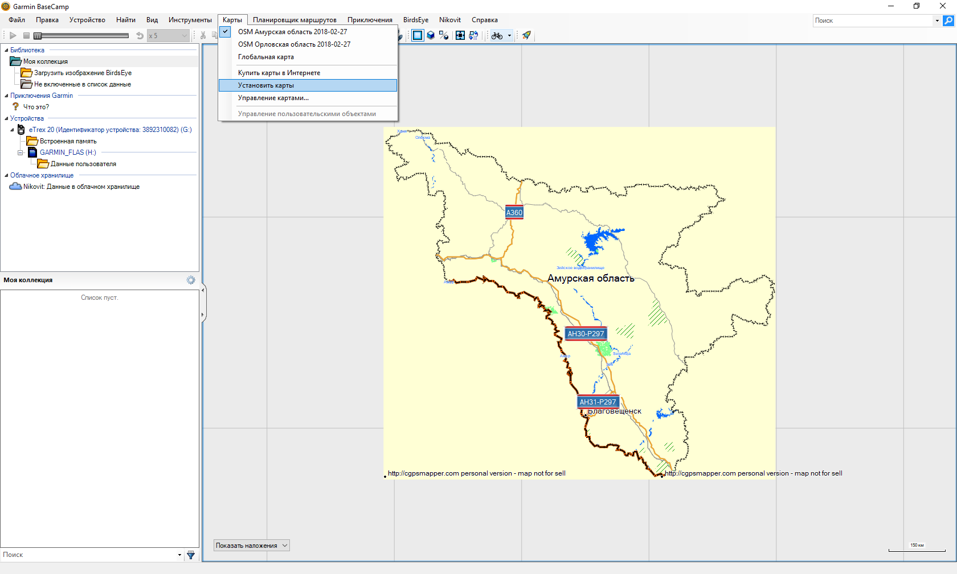The width and height of the screenshot is (957, 574).
Task: Choose Управление картами… menu entry
Action: coord(308,98)
